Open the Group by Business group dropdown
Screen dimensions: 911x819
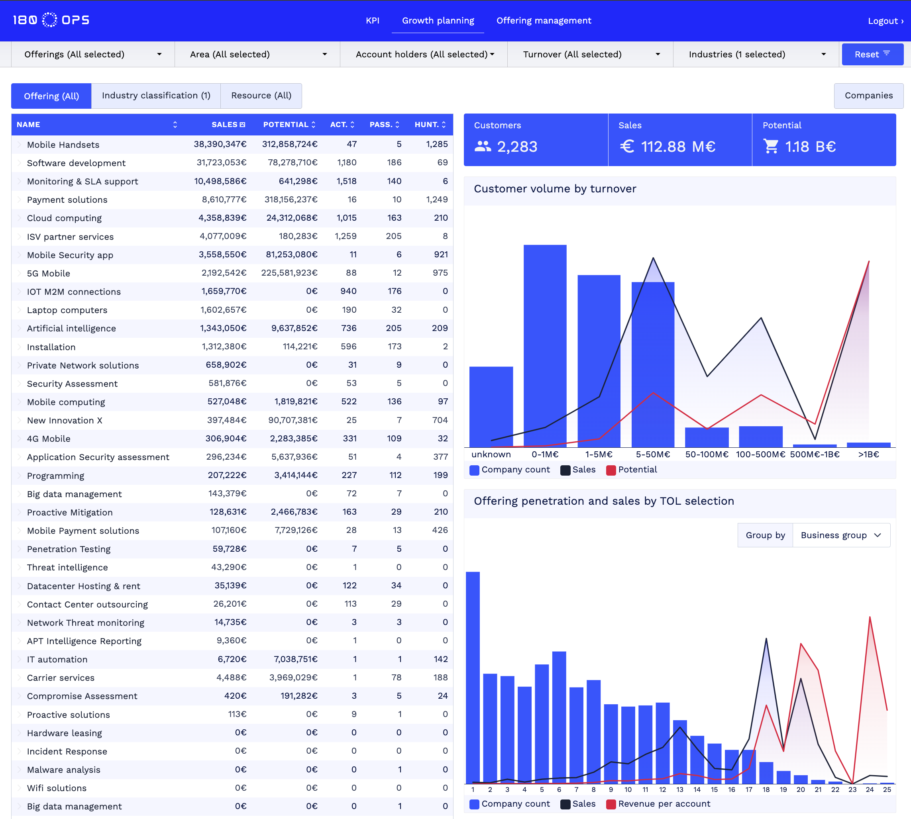(x=841, y=535)
